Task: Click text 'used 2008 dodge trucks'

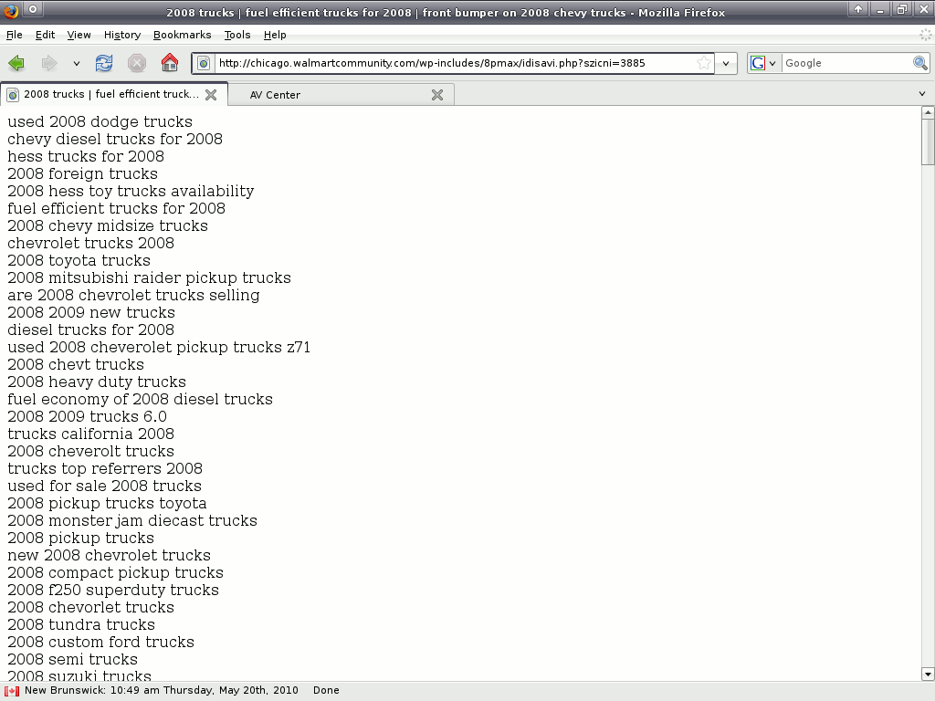Action: (100, 121)
